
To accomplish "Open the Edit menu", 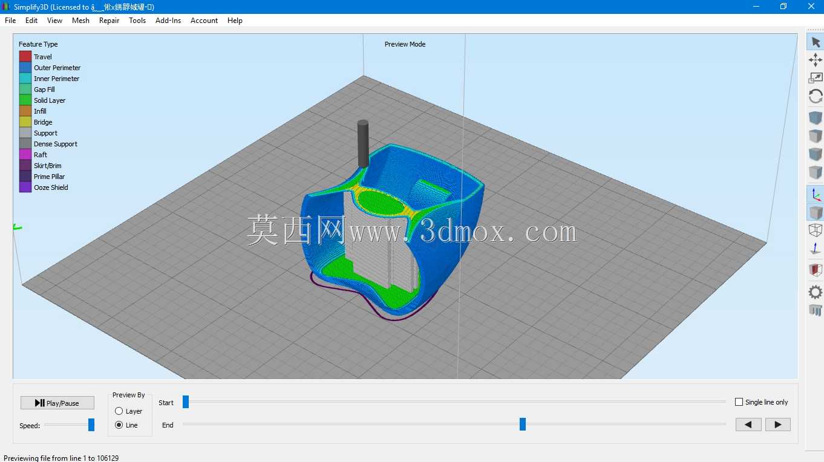I will coord(31,20).
